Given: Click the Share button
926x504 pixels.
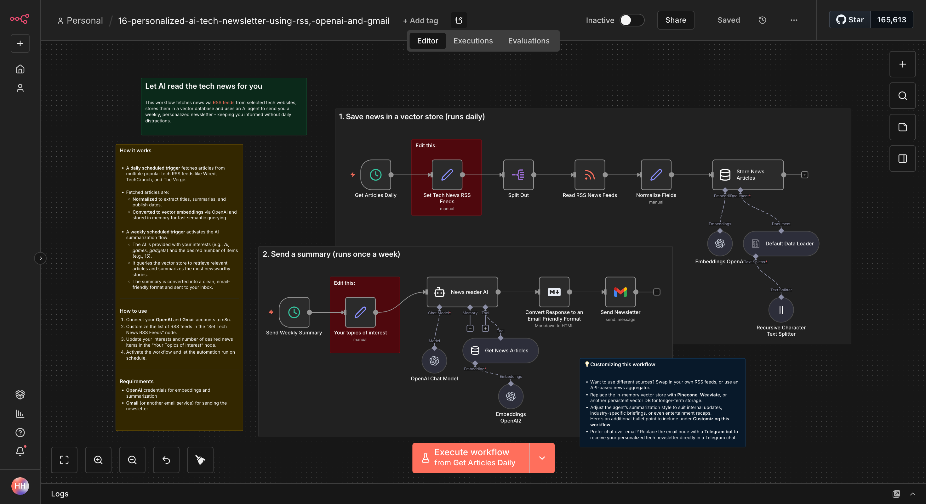Looking at the screenshot, I should (676, 20).
